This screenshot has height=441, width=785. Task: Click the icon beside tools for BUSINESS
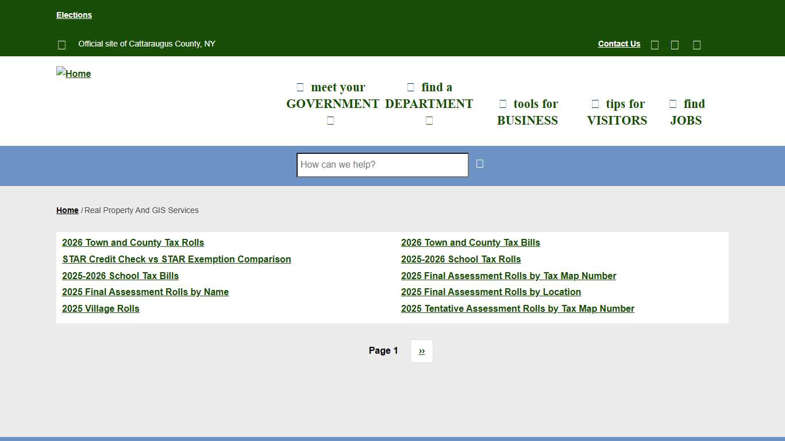click(502, 103)
